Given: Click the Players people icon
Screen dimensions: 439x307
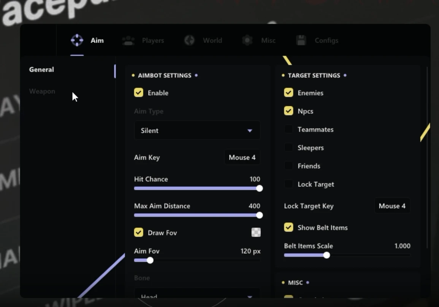Looking at the screenshot, I should click(x=128, y=41).
